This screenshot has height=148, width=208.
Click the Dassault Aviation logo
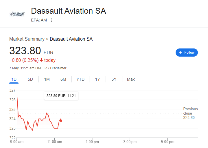[x=17, y=14]
